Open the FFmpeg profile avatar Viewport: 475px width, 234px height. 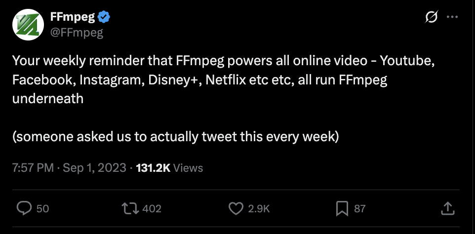point(28,25)
